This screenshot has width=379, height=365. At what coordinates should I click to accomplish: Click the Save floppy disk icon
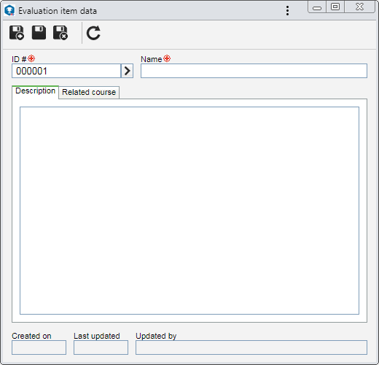click(39, 33)
